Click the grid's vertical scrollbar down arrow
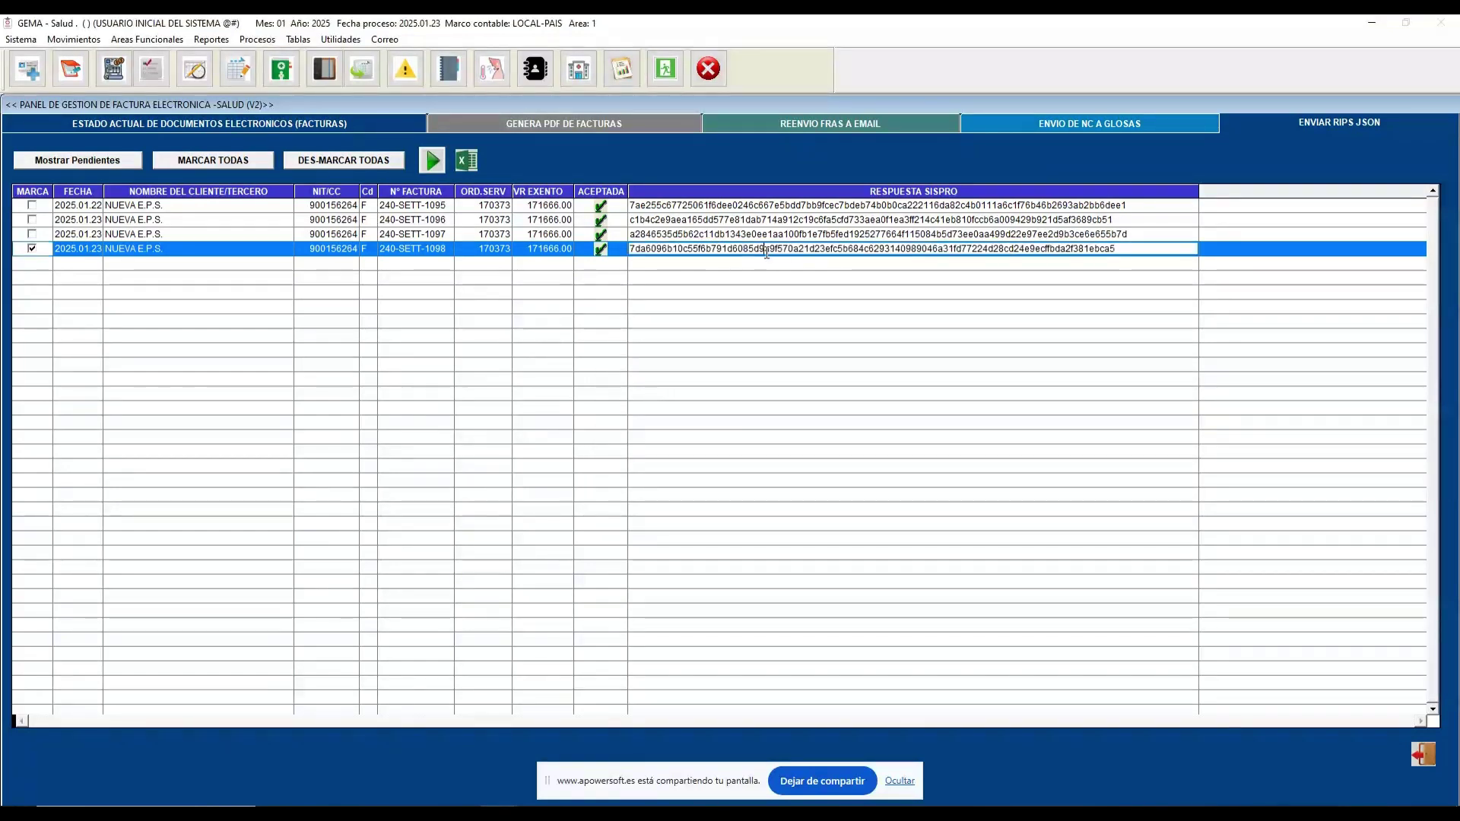The image size is (1460, 821). tap(1433, 708)
